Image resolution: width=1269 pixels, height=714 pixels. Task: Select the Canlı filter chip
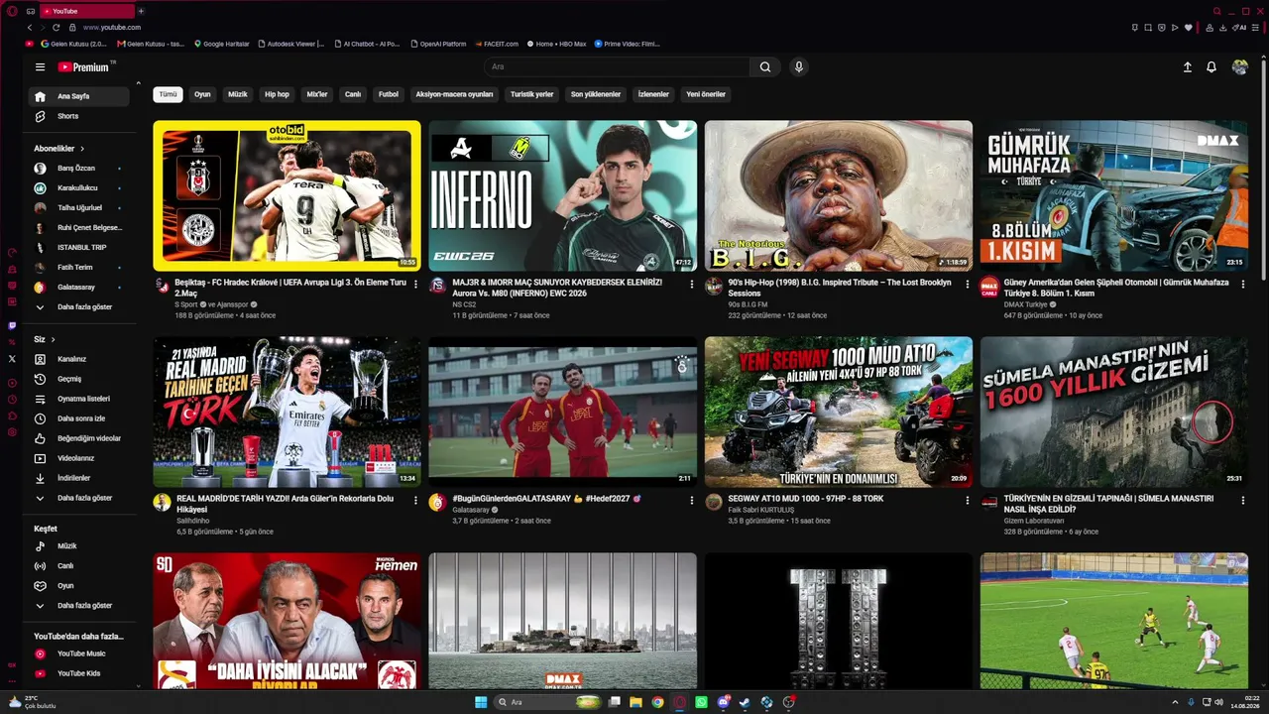point(352,94)
